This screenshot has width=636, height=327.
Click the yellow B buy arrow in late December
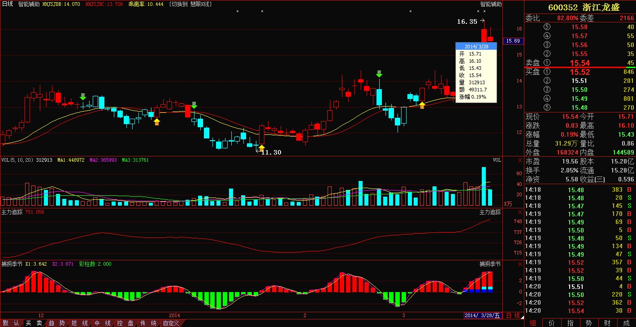click(x=157, y=122)
